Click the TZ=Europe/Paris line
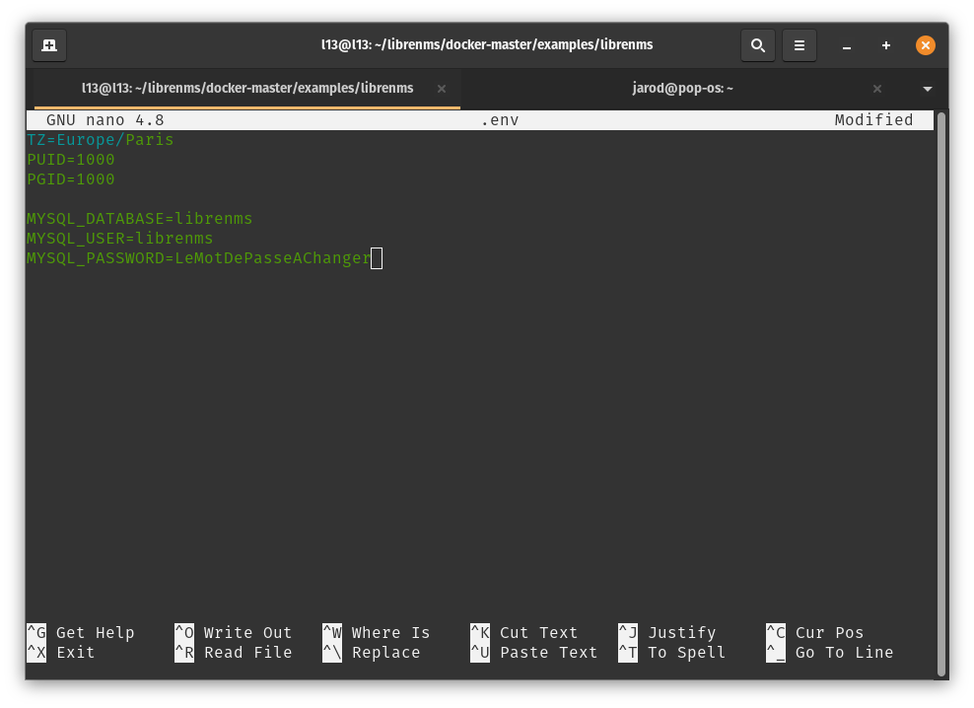Viewport: 974px width, 708px height. pyautogui.click(x=100, y=140)
